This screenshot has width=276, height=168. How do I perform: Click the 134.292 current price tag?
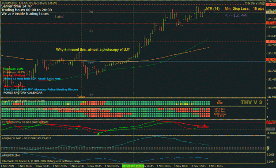click(271, 12)
